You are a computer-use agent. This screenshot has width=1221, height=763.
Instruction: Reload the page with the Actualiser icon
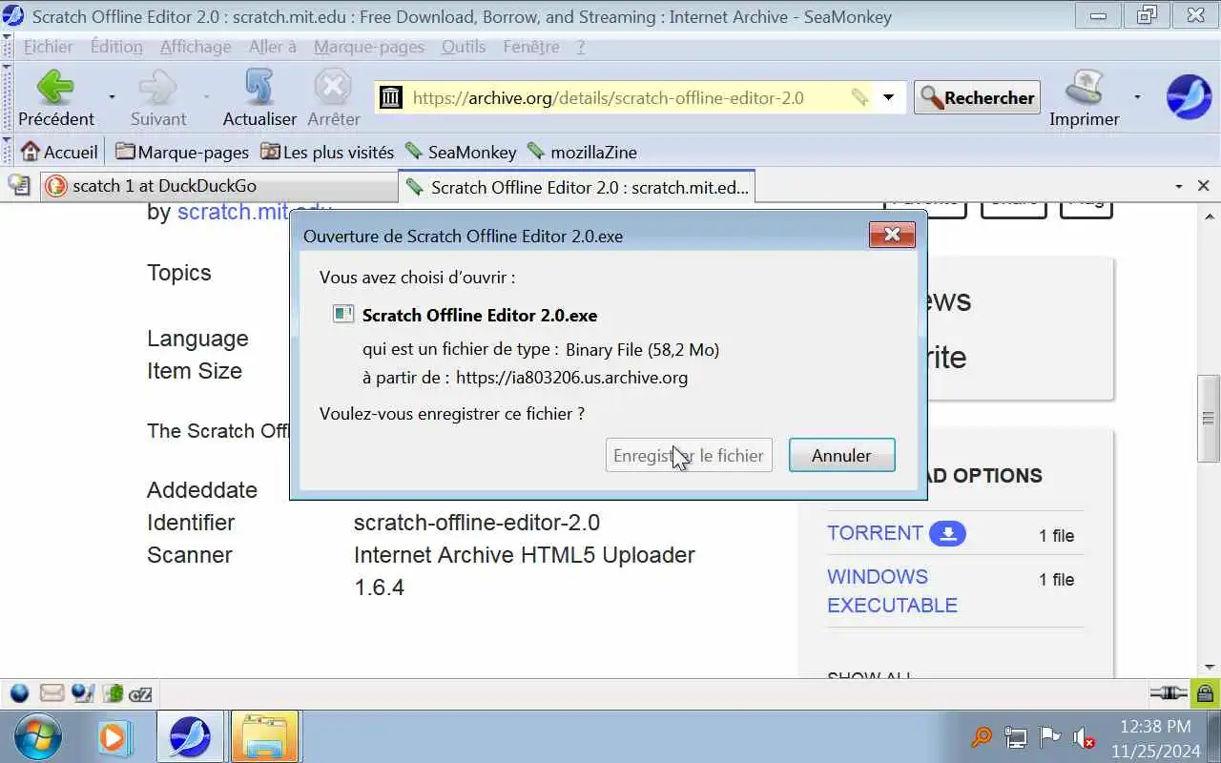pos(259,88)
